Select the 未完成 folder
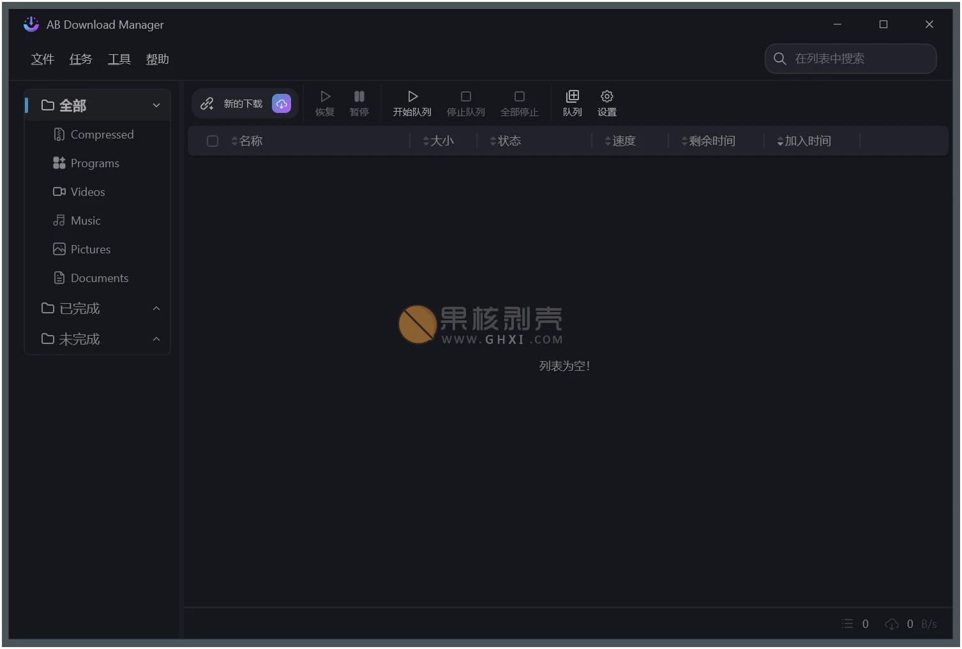This screenshot has width=962, height=649. tap(98, 339)
